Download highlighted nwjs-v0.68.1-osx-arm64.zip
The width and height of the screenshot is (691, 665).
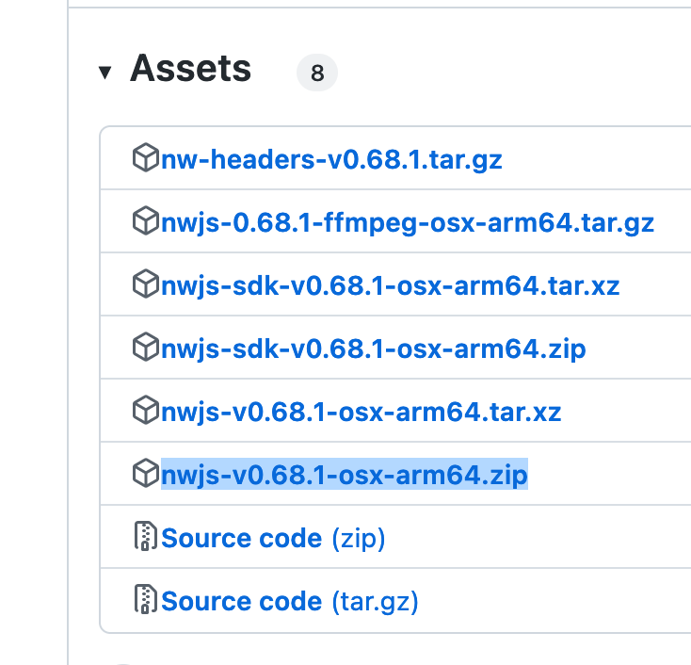click(345, 475)
